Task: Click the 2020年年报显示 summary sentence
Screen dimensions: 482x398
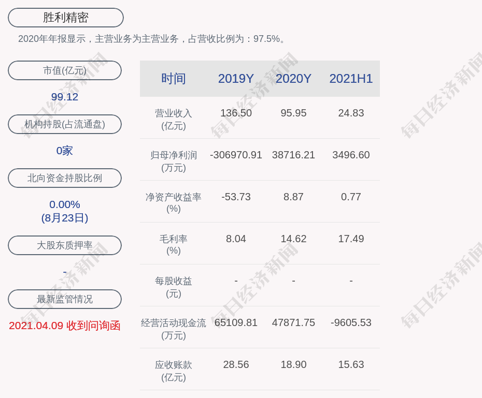Action: point(152,39)
